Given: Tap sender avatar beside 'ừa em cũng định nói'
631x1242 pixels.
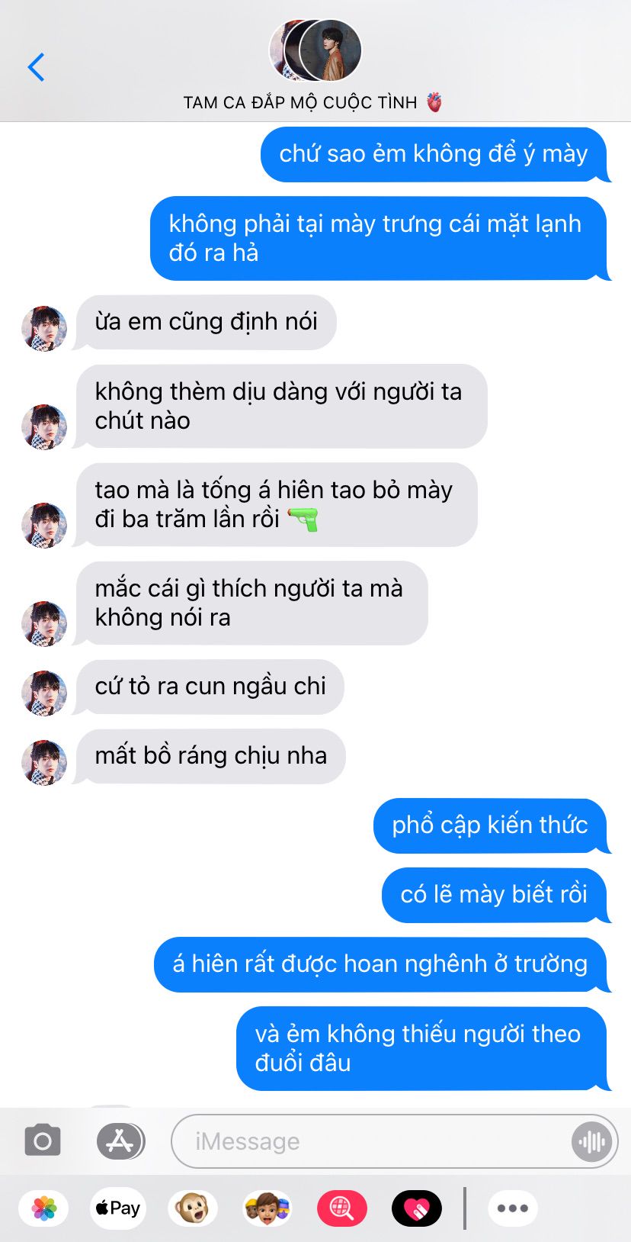Looking at the screenshot, I should coord(44,329).
